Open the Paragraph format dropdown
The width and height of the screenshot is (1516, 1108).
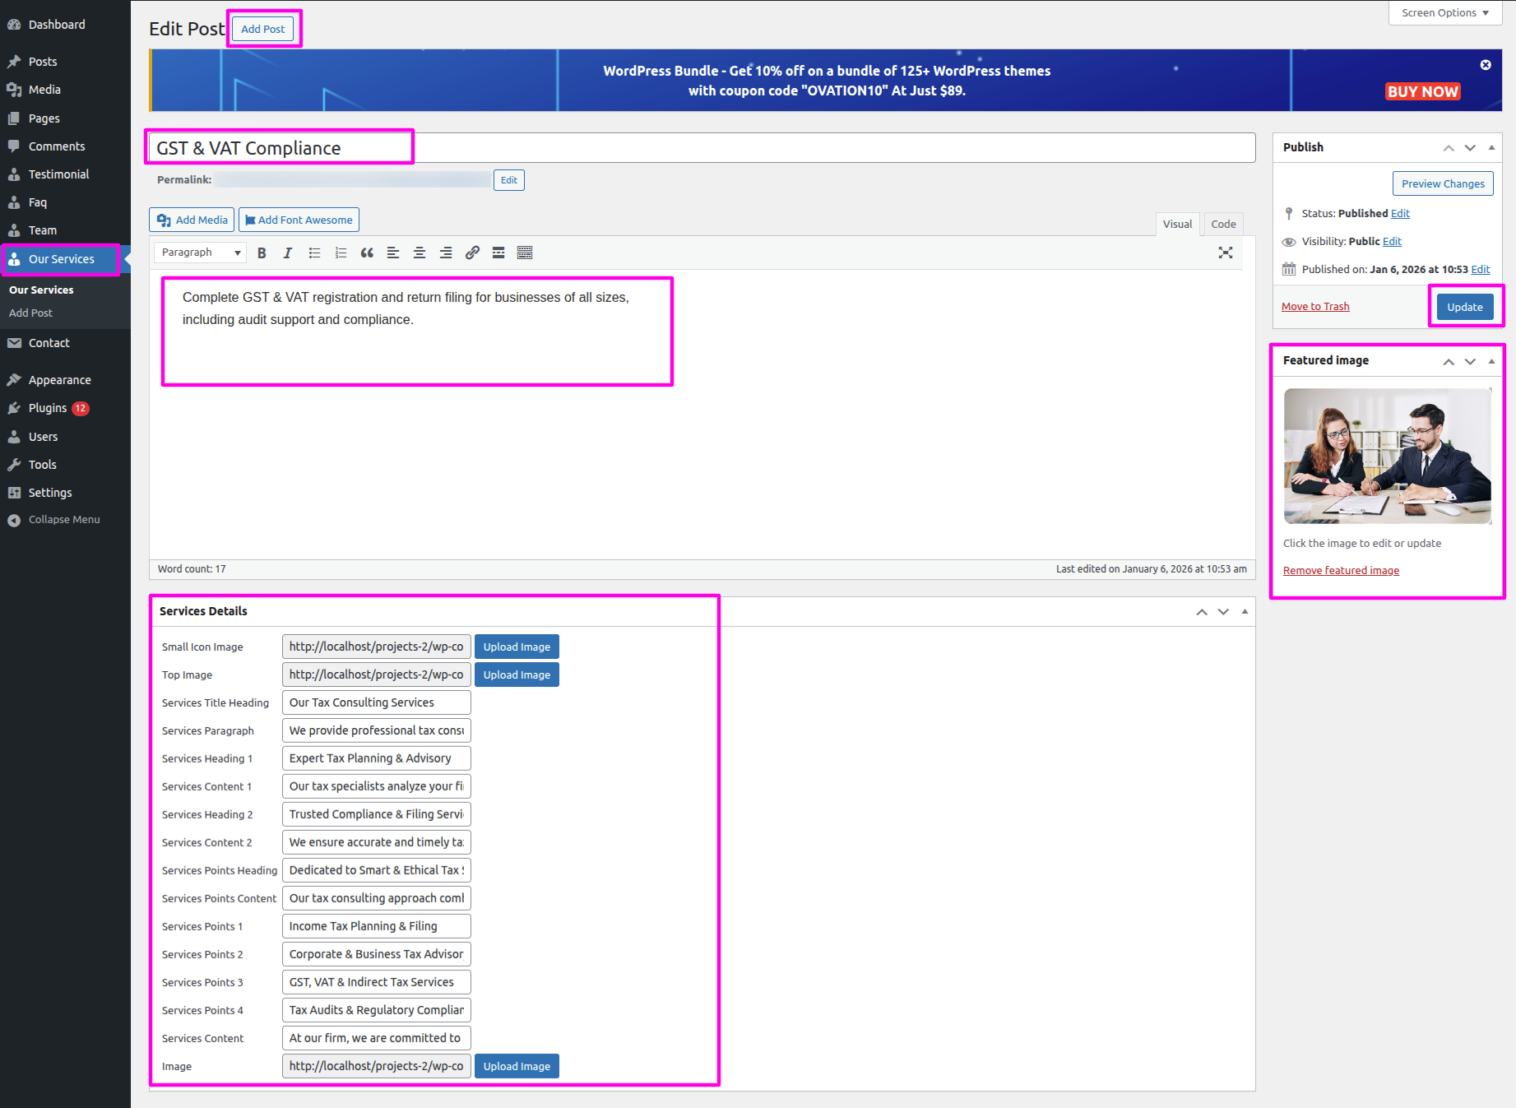(201, 253)
